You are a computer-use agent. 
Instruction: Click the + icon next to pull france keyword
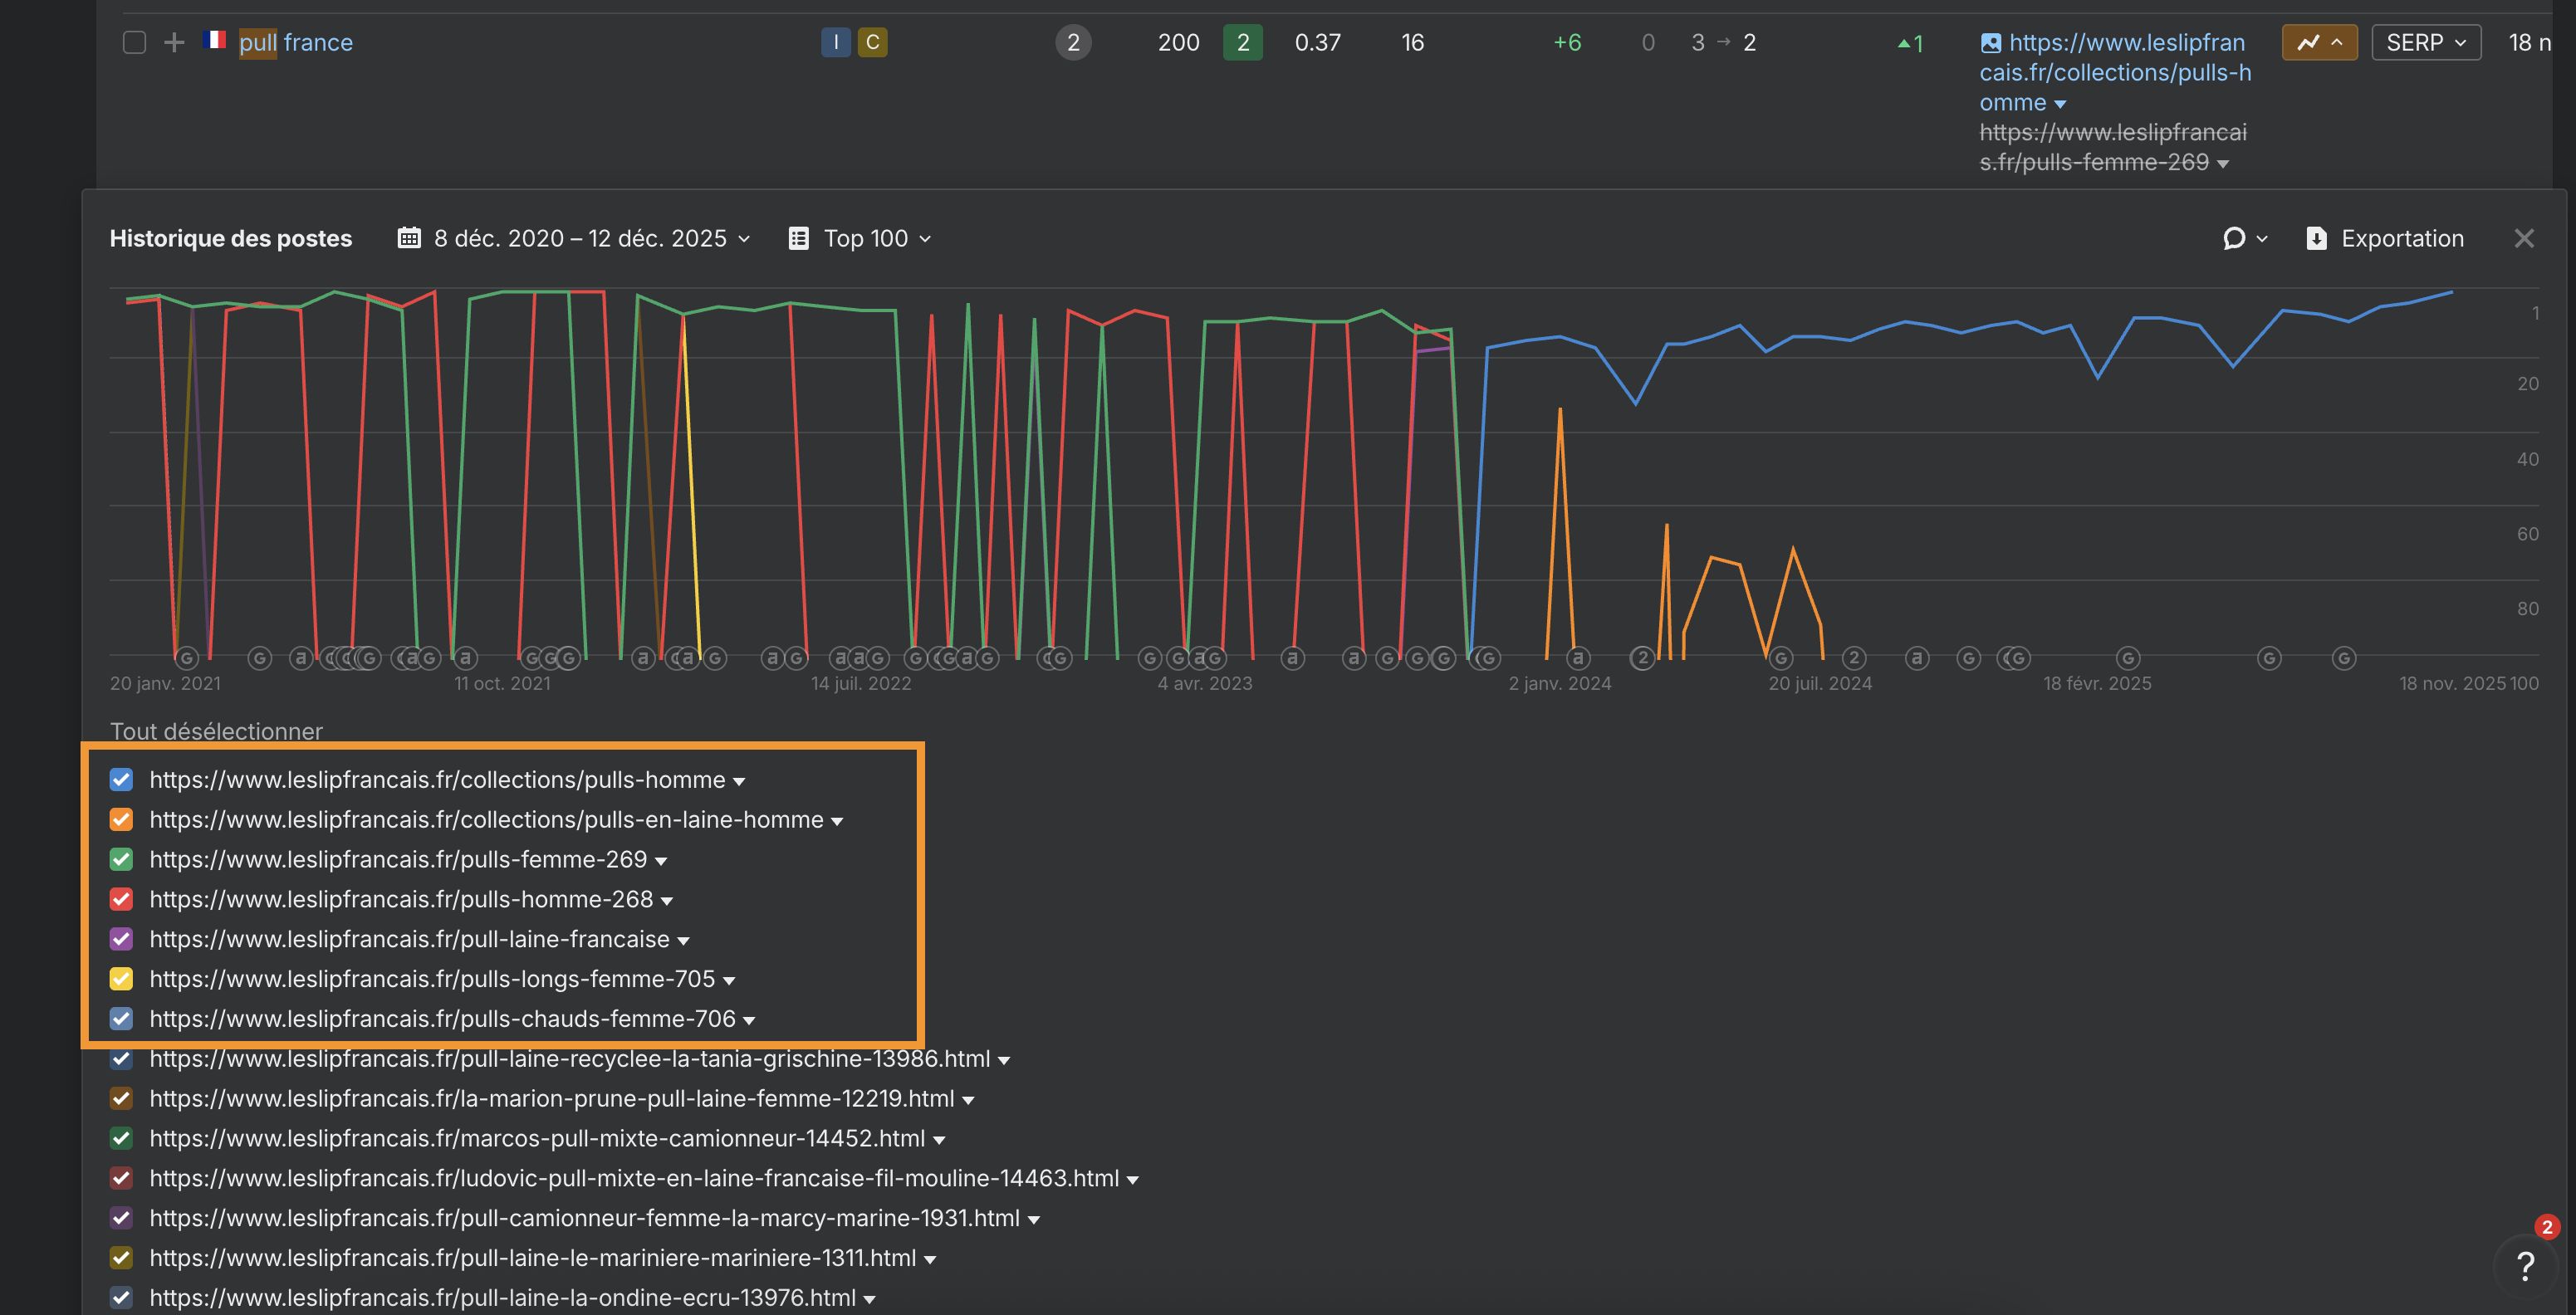coord(174,42)
